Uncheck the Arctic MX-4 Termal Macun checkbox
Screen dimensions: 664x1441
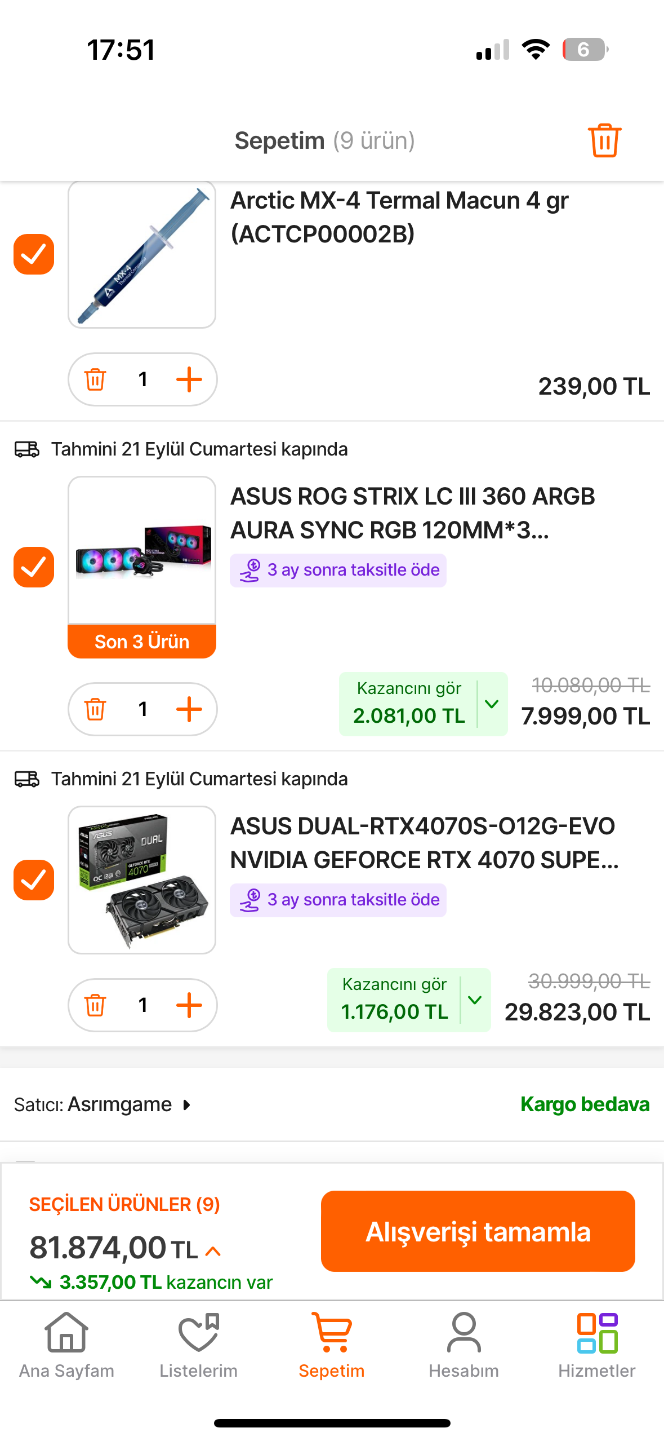coord(34,254)
